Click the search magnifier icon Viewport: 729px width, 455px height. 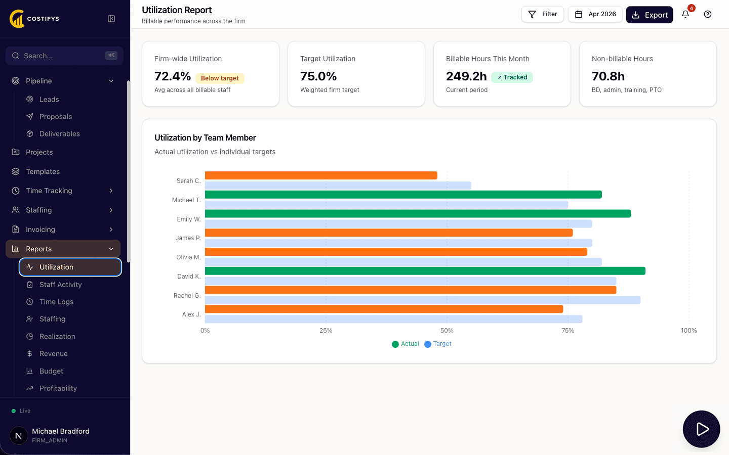click(16, 56)
